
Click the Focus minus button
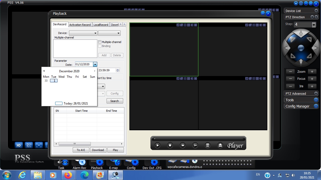click(x=290, y=79)
